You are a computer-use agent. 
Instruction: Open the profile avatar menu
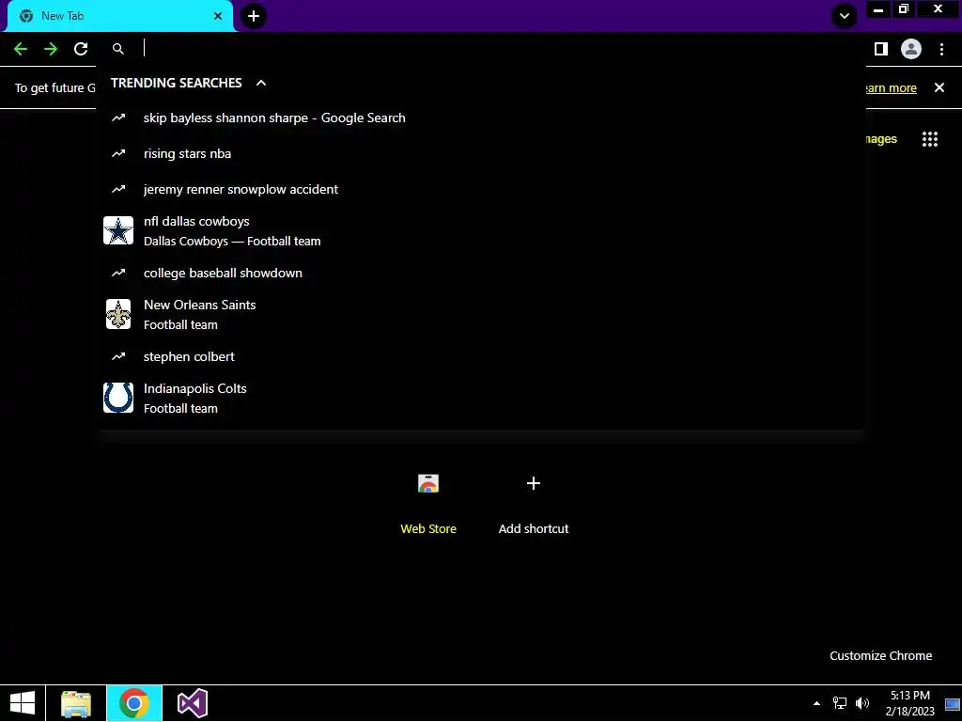pyautogui.click(x=911, y=49)
